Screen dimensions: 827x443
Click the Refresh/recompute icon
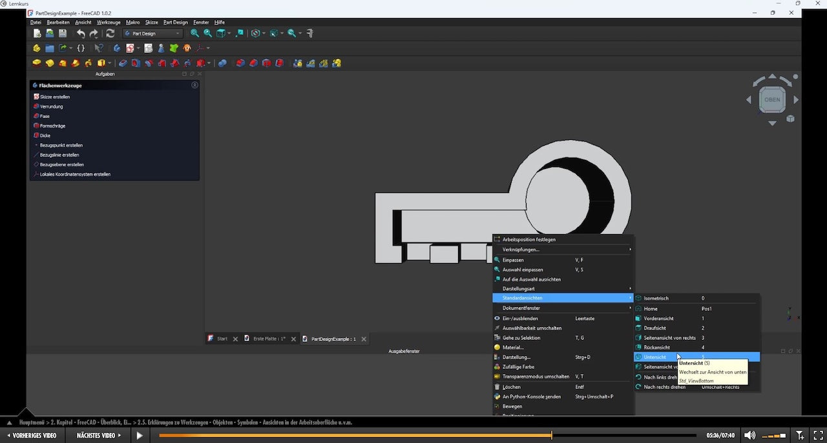point(110,34)
